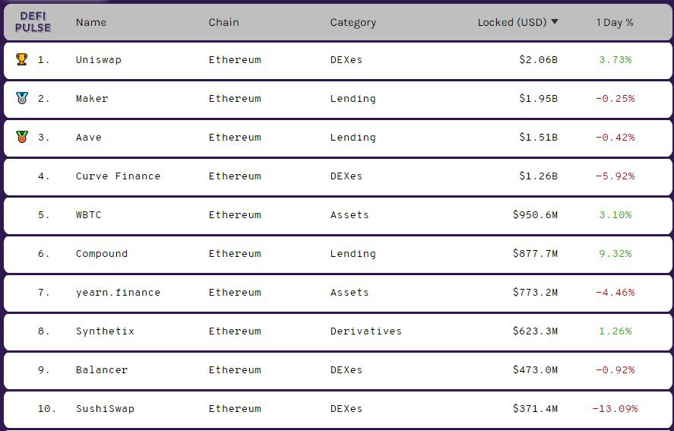
Task: Open the Compound project link
Action: tap(102, 253)
